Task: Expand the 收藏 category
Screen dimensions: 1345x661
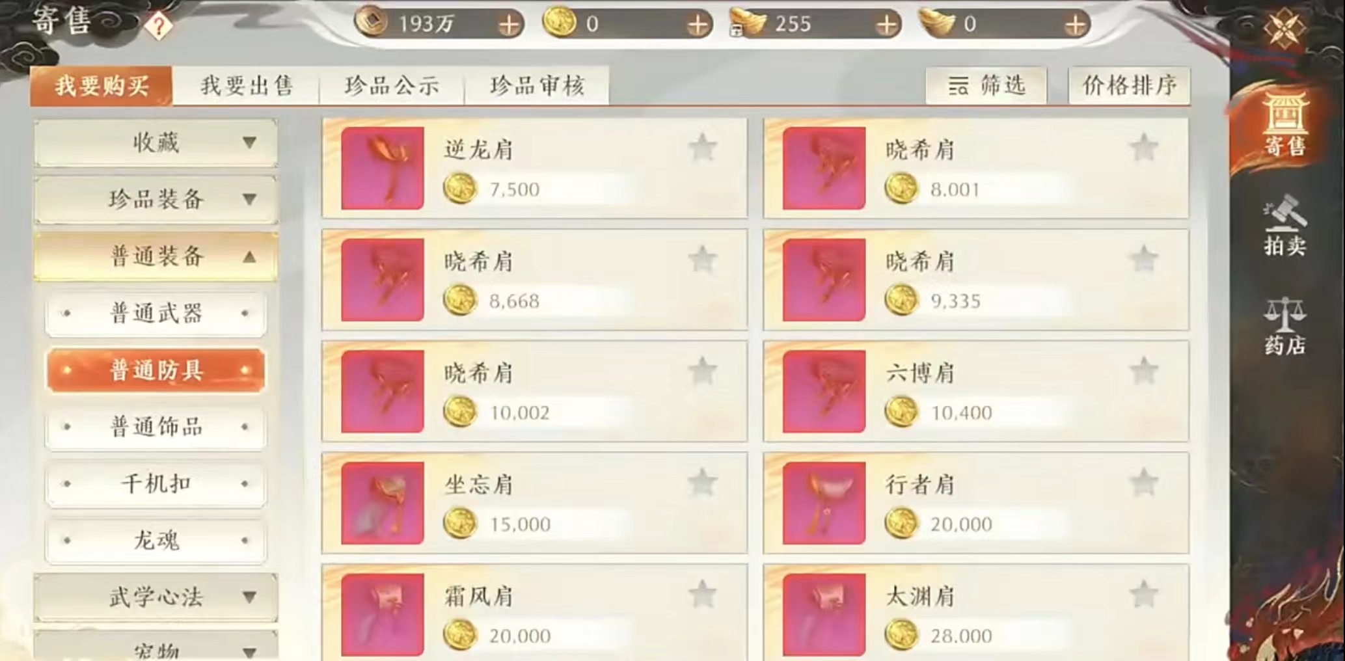Action: click(156, 142)
